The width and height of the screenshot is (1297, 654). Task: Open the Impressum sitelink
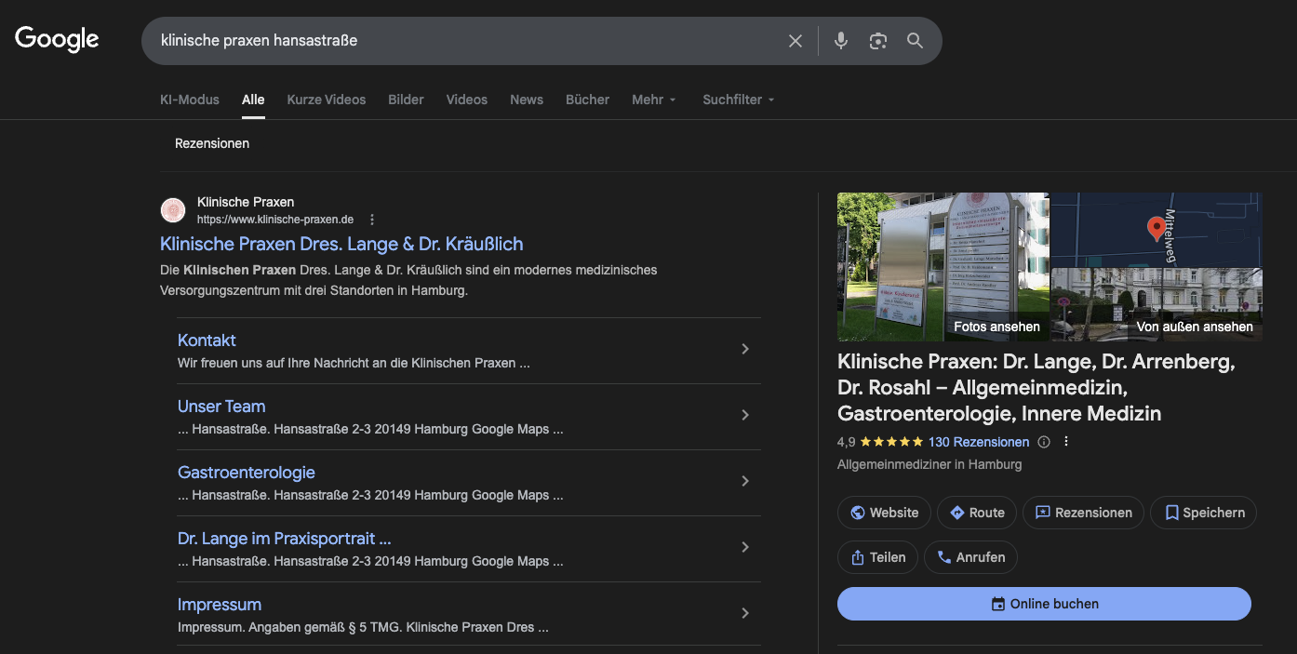[x=220, y=605]
